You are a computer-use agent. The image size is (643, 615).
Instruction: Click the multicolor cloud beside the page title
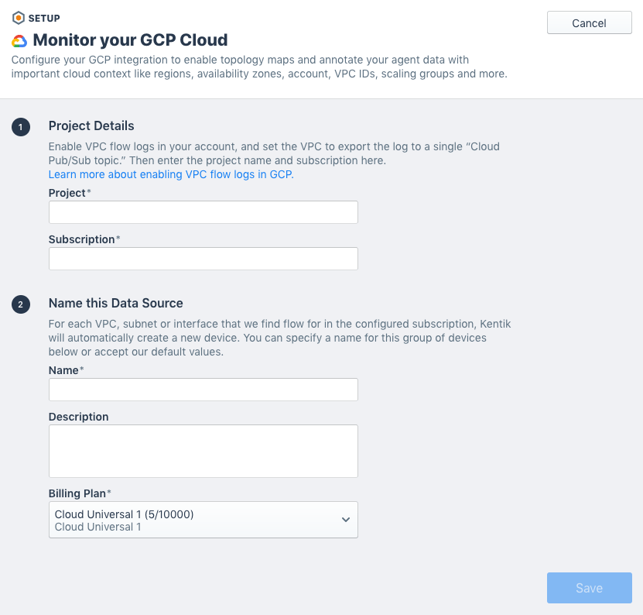[x=19, y=40]
